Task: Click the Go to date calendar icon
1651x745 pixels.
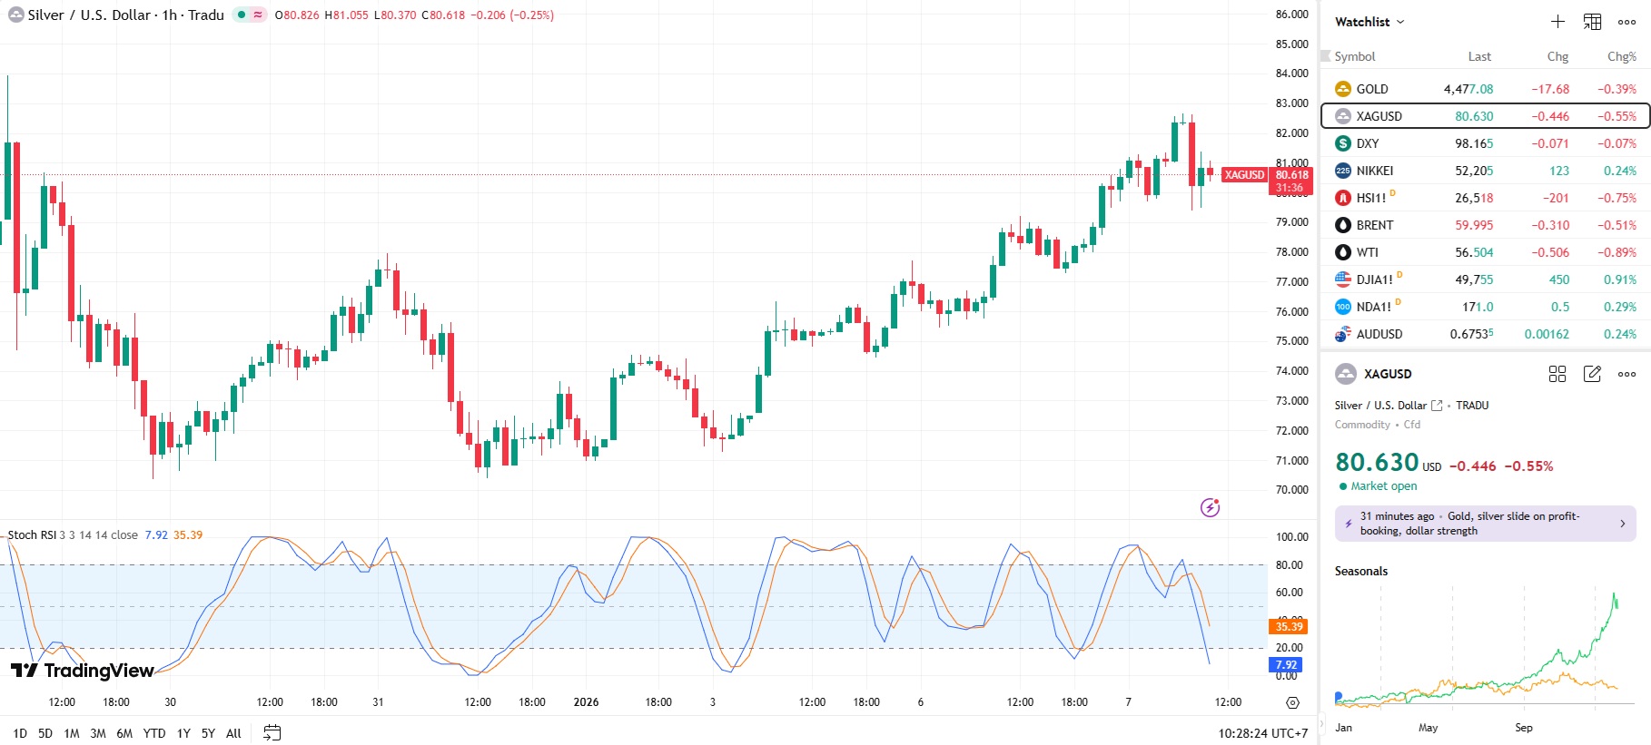Action: [272, 733]
